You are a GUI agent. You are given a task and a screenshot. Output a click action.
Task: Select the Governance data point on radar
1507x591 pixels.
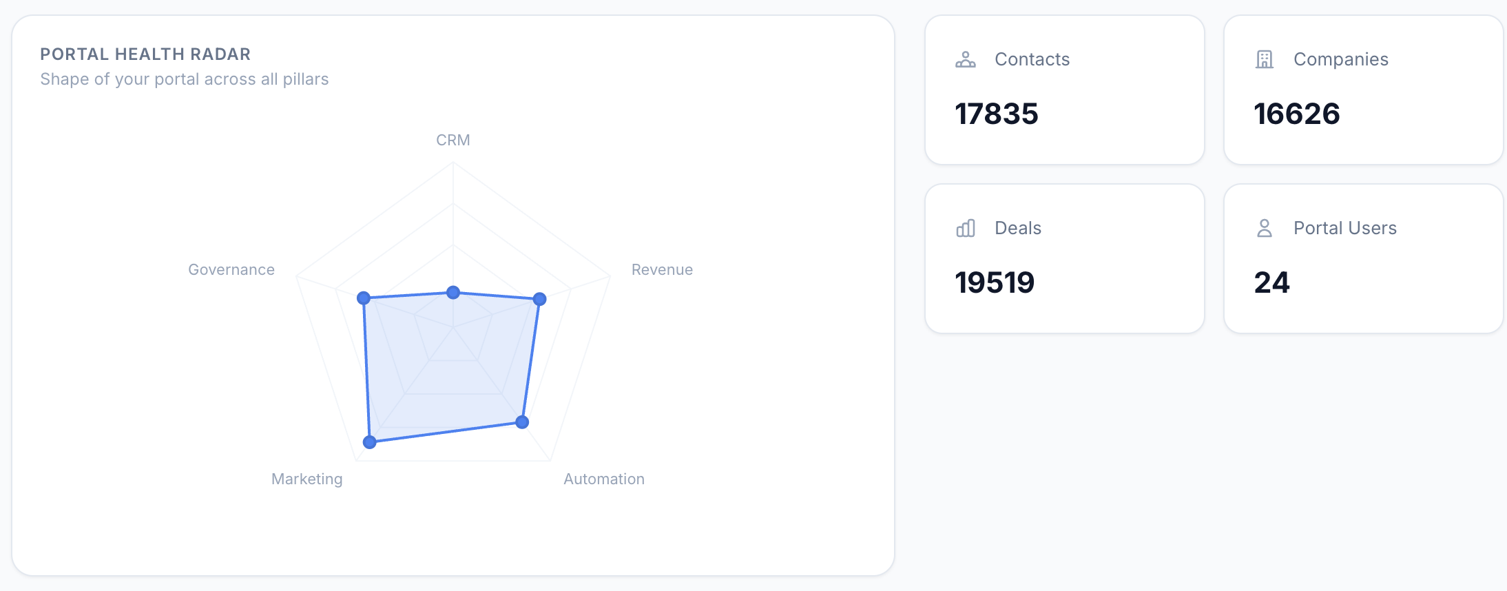(x=364, y=298)
